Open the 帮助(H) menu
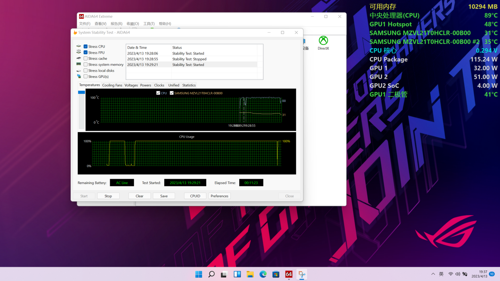The image size is (500, 281). [165, 24]
